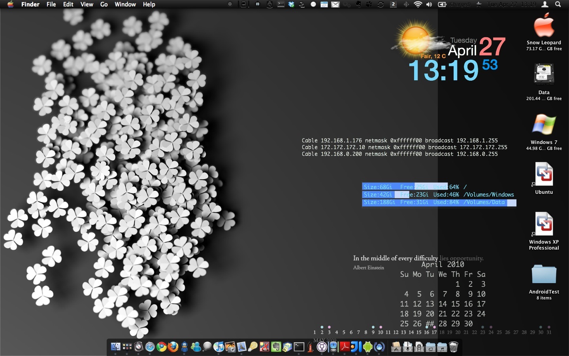Open the battery status menu
Screen dimensions: 569x356
point(442,4)
